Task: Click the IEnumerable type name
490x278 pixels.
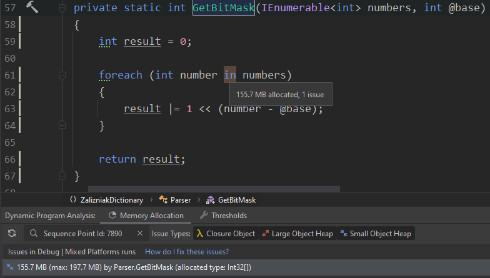Action: click(x=295, y=7)
